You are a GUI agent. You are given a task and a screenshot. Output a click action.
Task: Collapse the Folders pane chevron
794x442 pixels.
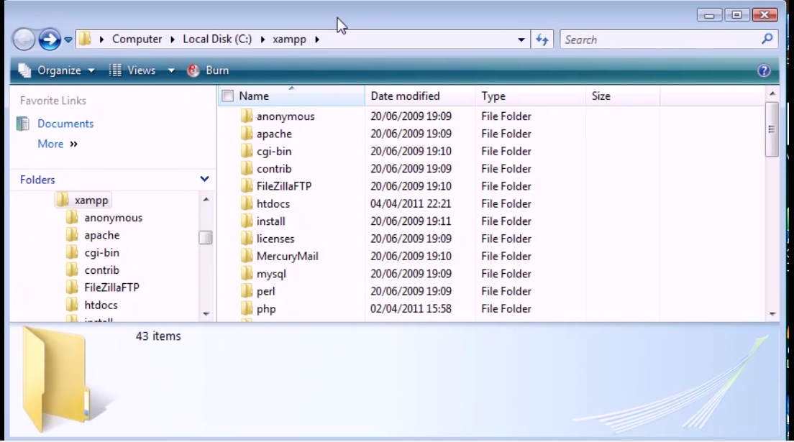pos(204,179)
